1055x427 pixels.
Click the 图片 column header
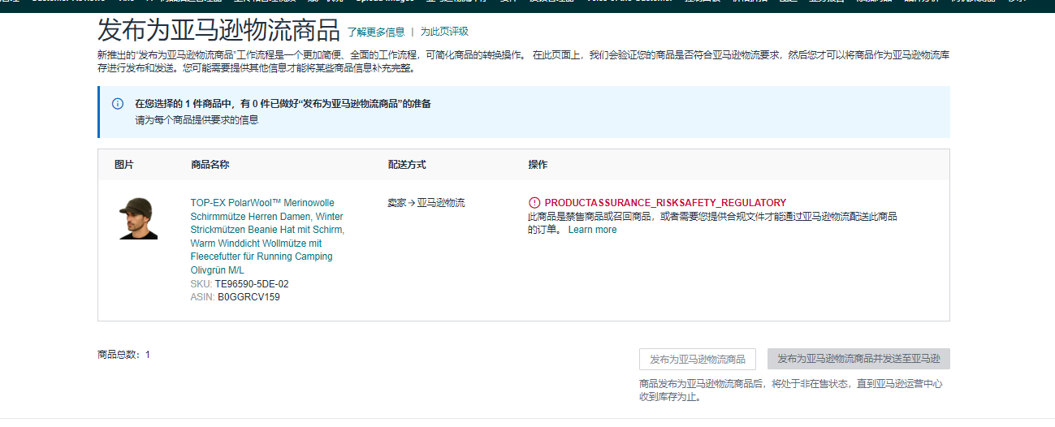124,165
